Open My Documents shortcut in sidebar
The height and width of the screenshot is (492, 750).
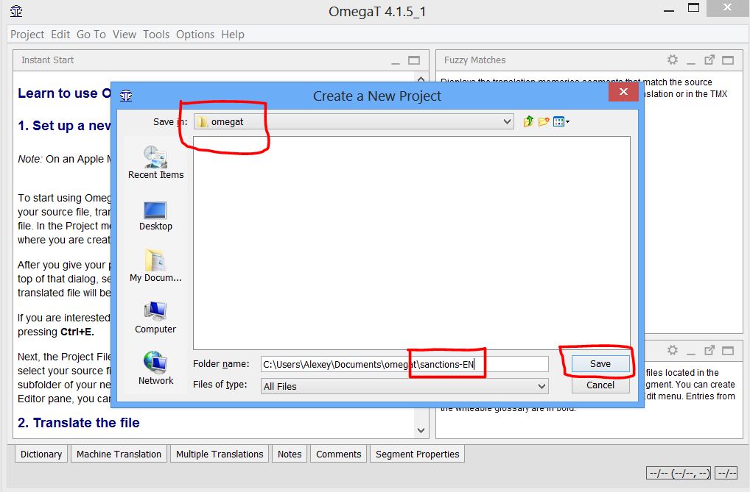pyautogui.click(x=155, y=265)
